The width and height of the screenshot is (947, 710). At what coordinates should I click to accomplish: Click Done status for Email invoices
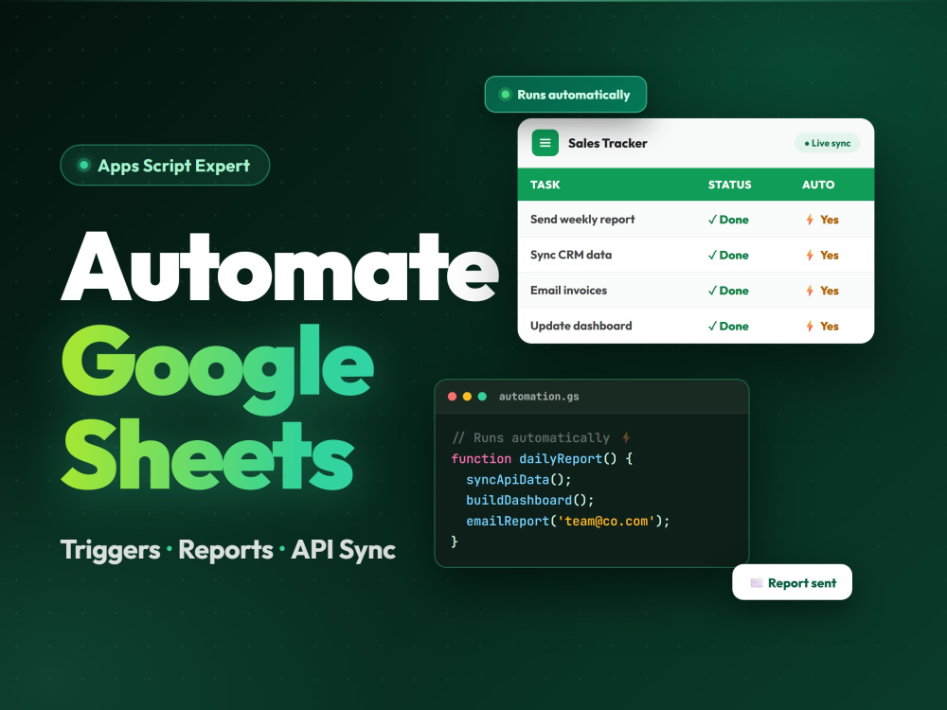pos(728,291)
